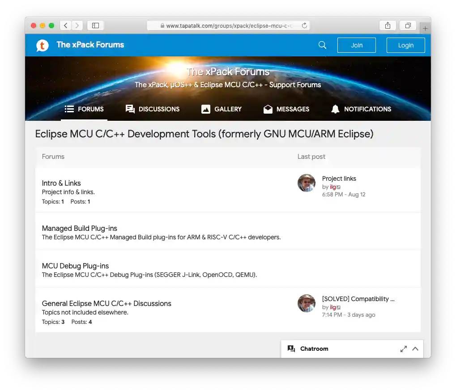456x391 pixels.
Task: Open the Safari share menu
Action: pos(388,25)
